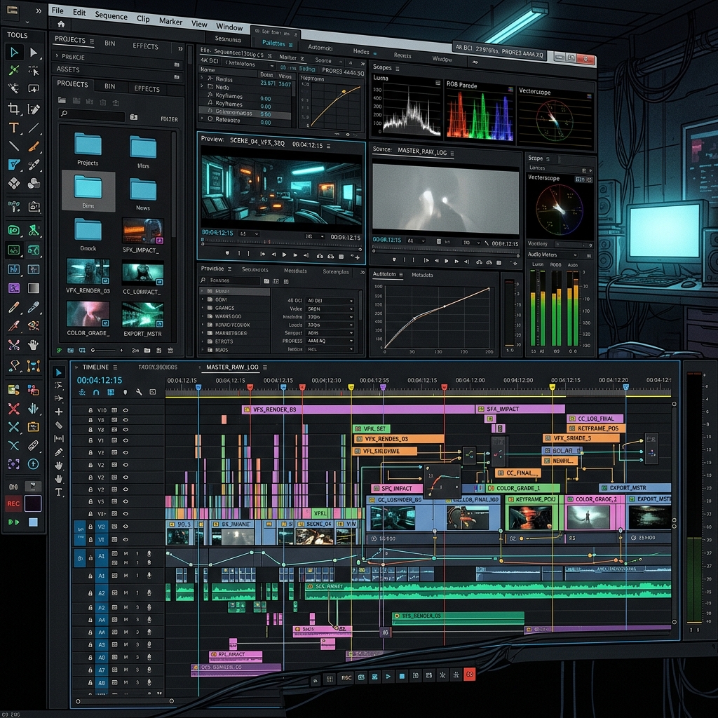
Task: Click the red button in bottom transport bar
Action: (x=469, y=674)
